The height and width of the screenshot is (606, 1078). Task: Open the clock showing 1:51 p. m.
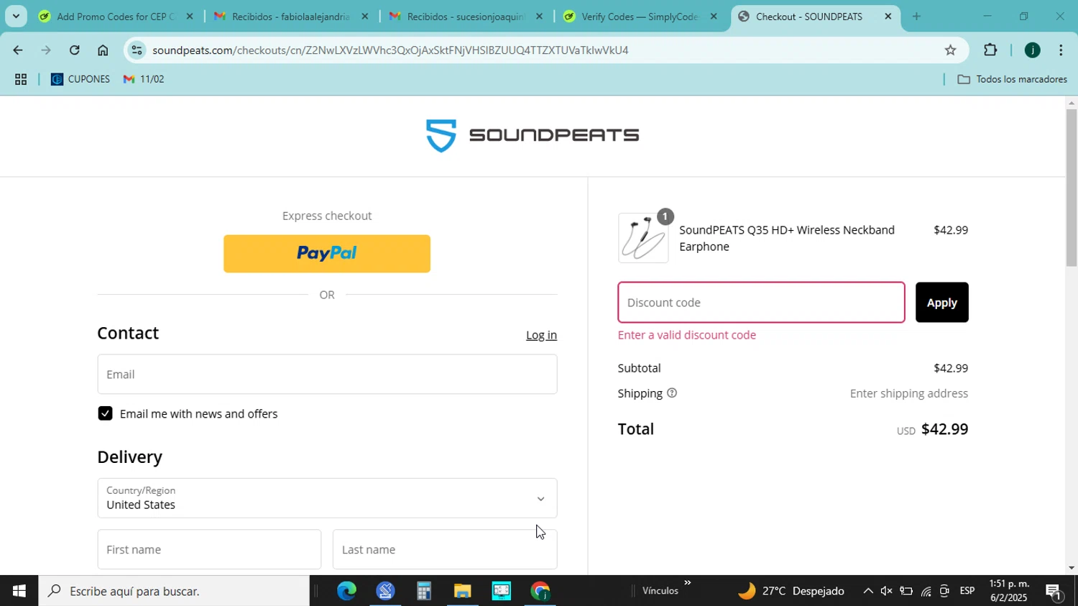[1008, 591]
